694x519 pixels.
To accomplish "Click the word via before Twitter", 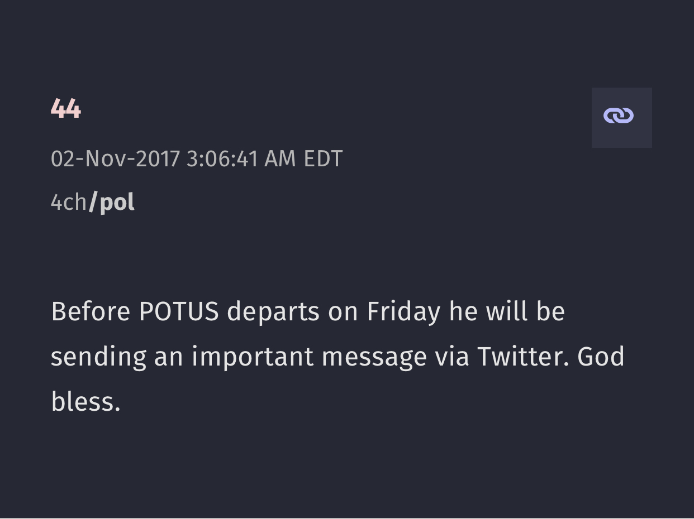I will pos(452,356).
